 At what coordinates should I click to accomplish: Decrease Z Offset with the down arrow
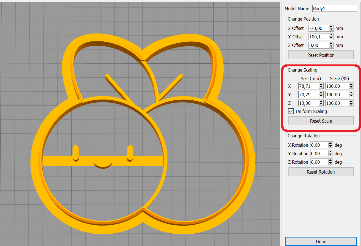331,47
